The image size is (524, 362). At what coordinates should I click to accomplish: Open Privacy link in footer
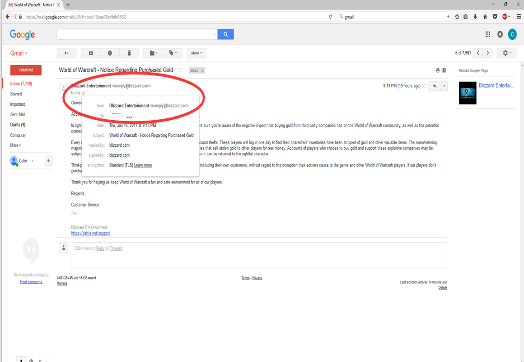(x=257, y=278)
